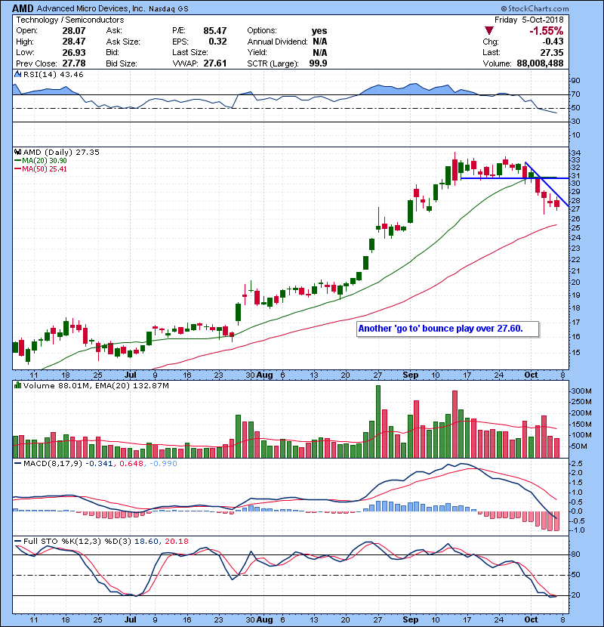The width and height of the screenshot is (604, 627).
Task: Click the Full STO %D value 20.18
Action: [x=176, y=542]
